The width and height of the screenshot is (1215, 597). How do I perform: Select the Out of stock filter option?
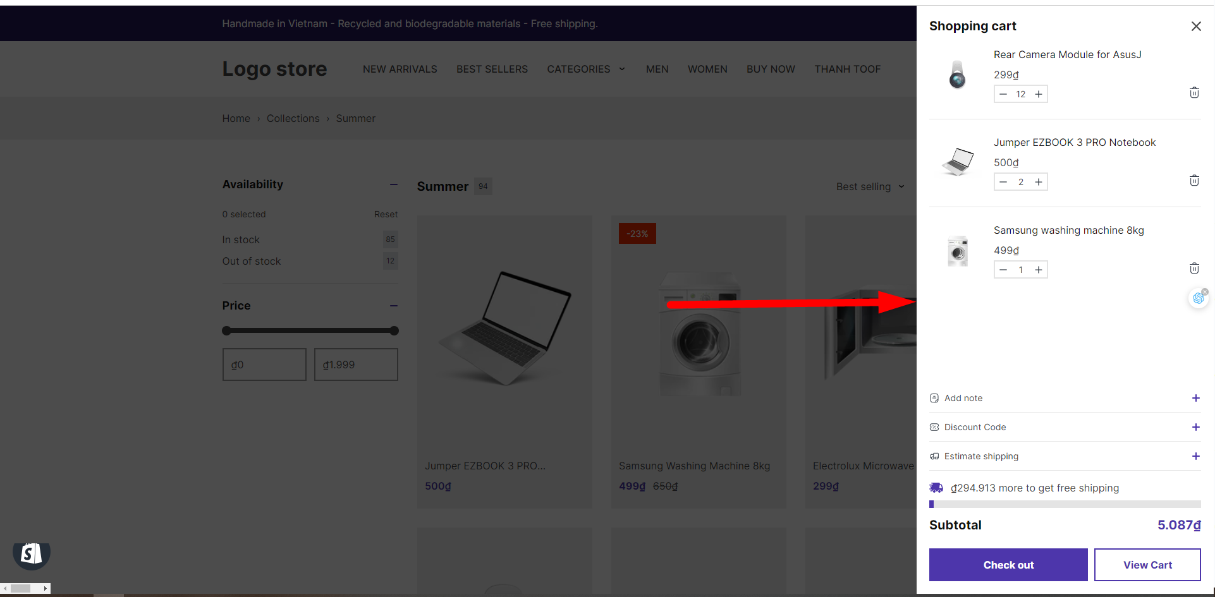click(x=252, y=261)
